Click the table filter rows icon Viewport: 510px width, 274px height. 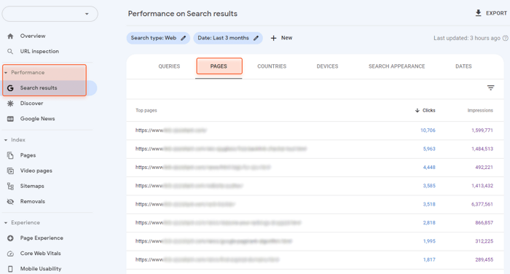(490, 88)
